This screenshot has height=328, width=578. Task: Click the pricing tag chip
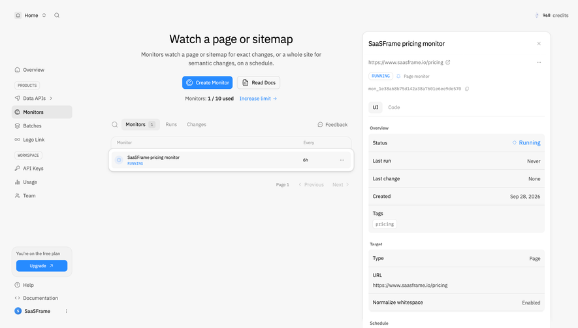[385, 224]
